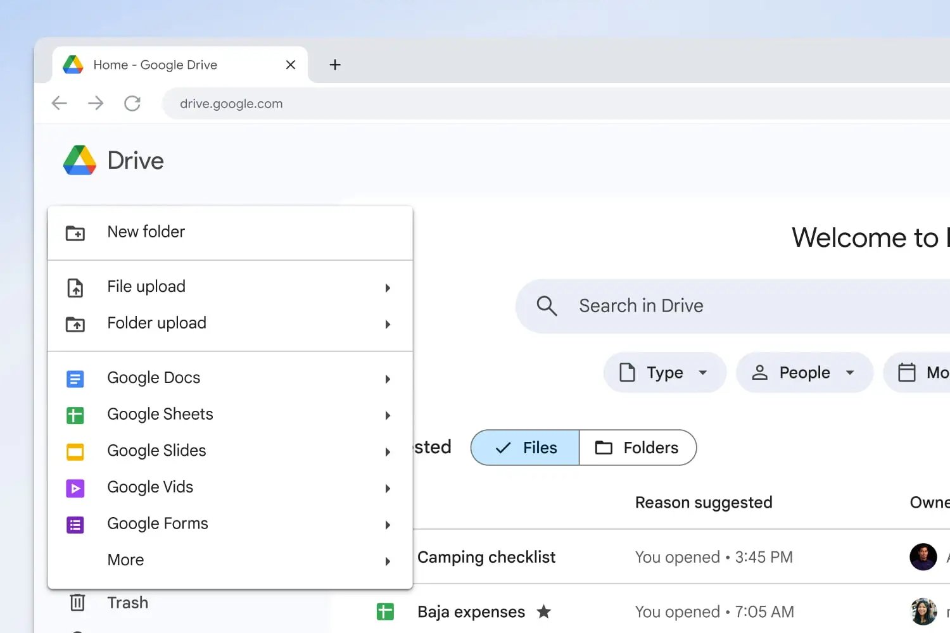Click the Google Drive logo icon
Screen dimensions: 950x633
pos(80,160)
